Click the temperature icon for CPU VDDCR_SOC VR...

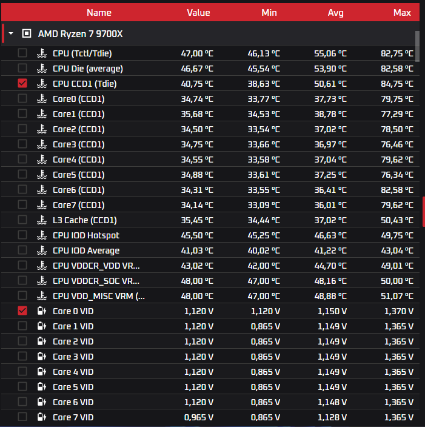(x=42, y=281)
